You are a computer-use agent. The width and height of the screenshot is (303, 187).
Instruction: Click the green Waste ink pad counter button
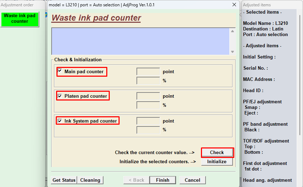point(20,19)
